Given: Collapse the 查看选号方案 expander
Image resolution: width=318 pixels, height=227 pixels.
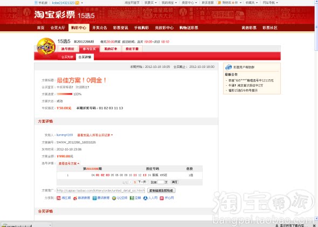Looking at the screenshot, I should (69, 163).
